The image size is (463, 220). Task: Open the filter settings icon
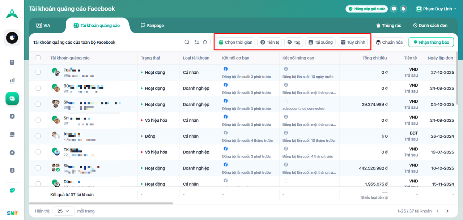click(196, 42)
